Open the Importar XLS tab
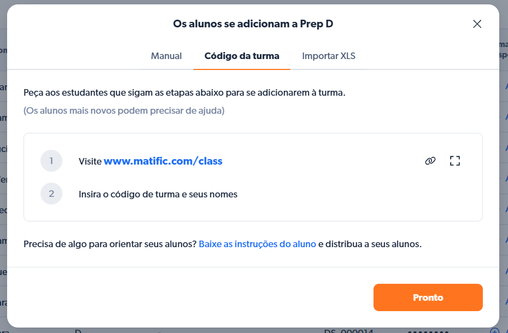508x333 pixels. click(329, 56)
